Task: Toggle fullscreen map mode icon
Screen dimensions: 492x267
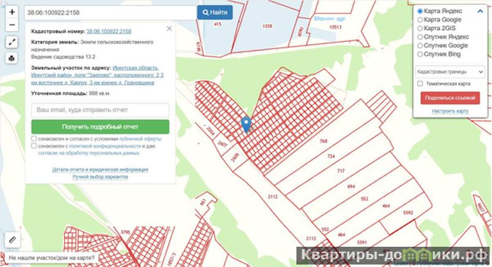Action: click(x=12, y=42)
